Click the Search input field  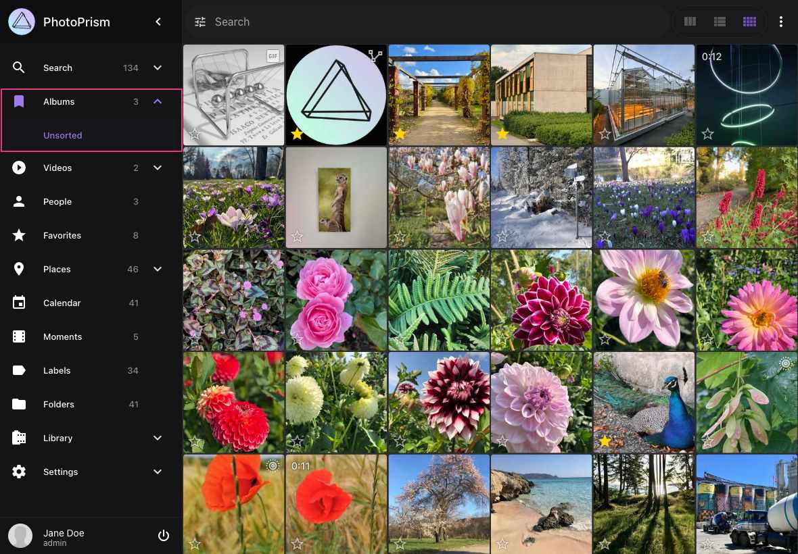pos(433,22)
